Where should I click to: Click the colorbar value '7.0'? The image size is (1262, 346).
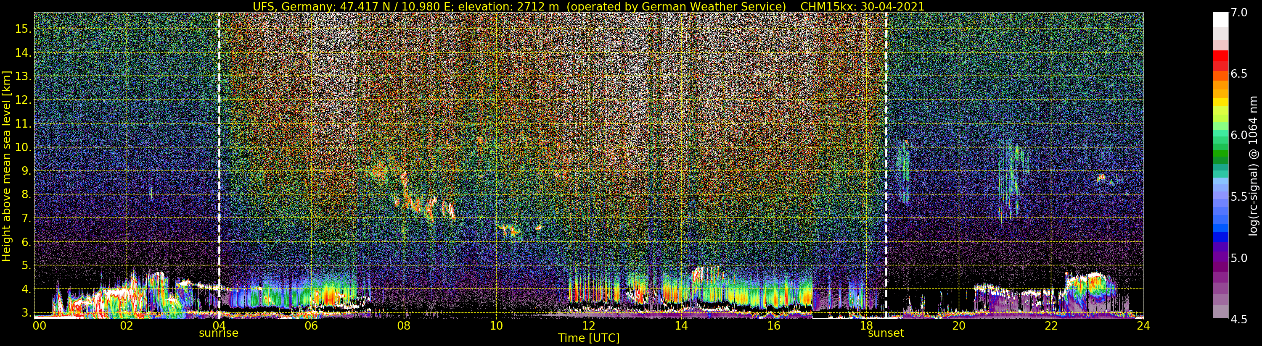click(x=1239, y=13)
